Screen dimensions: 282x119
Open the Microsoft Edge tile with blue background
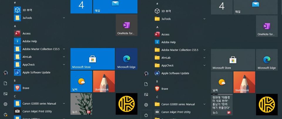click(x=126, y=59)
